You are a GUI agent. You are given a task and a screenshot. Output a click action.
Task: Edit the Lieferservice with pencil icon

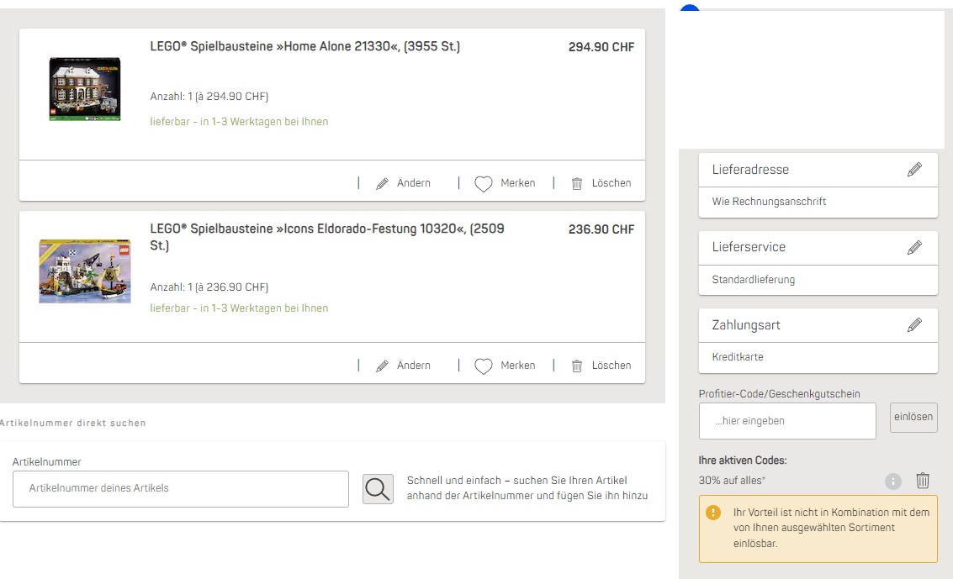914,247
